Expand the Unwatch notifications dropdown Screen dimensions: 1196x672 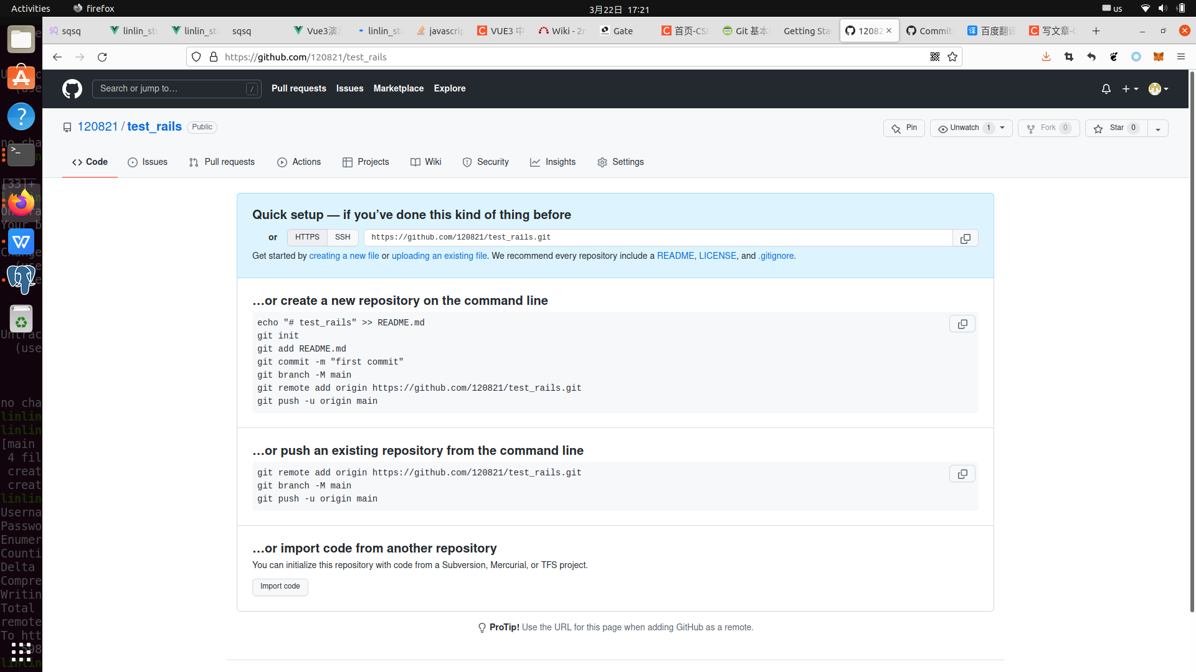coord(1002,128)
